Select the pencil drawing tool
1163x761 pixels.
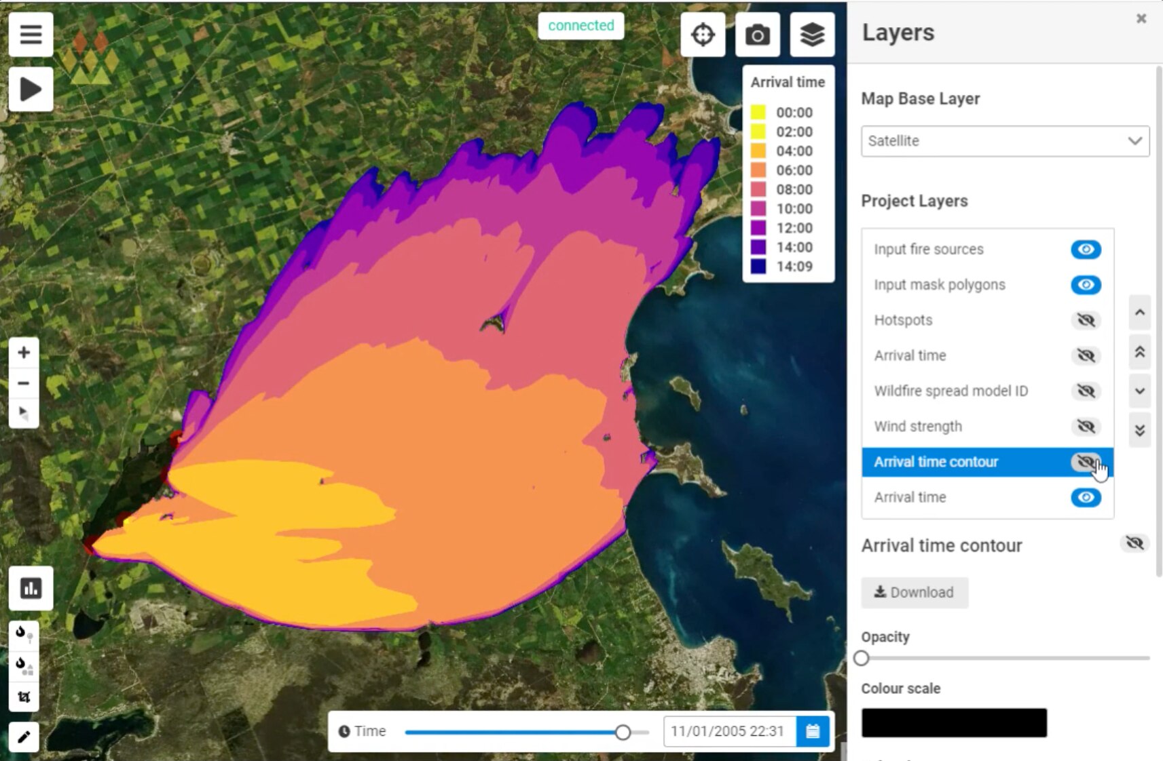24,738
